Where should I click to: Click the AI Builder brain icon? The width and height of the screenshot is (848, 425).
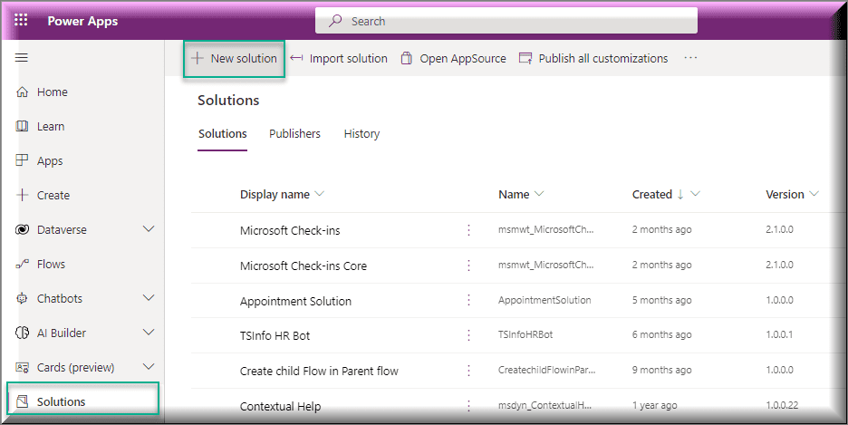(22, 333)
